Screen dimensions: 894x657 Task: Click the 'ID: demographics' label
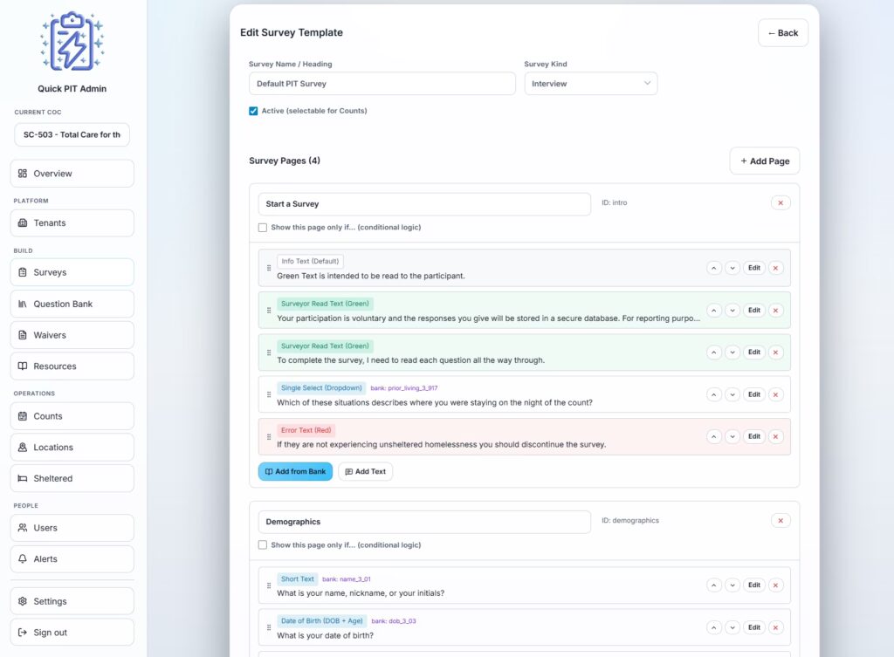(630, 520)
